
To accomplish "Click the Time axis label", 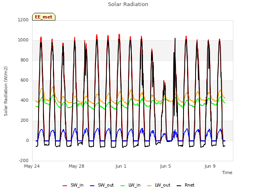I will pyautogui.click(x=227, y=172).
